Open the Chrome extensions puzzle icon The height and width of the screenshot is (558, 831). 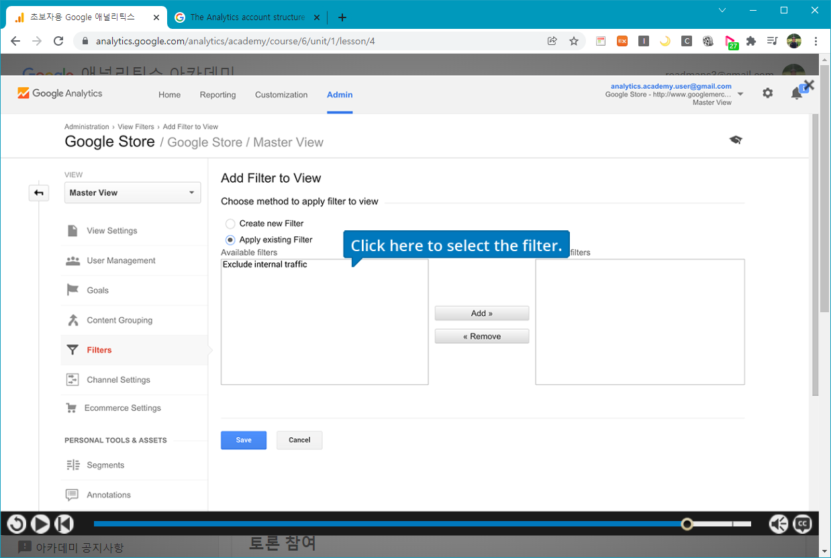[751, 41]
